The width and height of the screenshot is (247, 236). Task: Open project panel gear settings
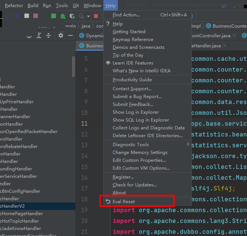pos(61,35)
